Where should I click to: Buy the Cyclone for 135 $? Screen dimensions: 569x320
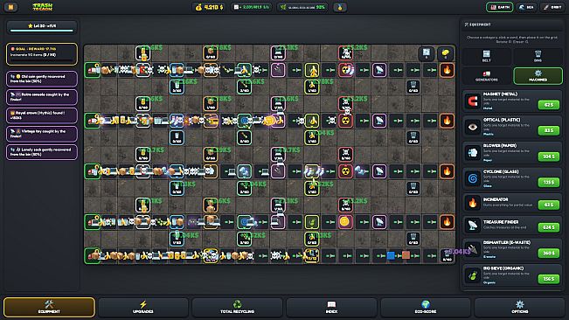pos(549,182)
